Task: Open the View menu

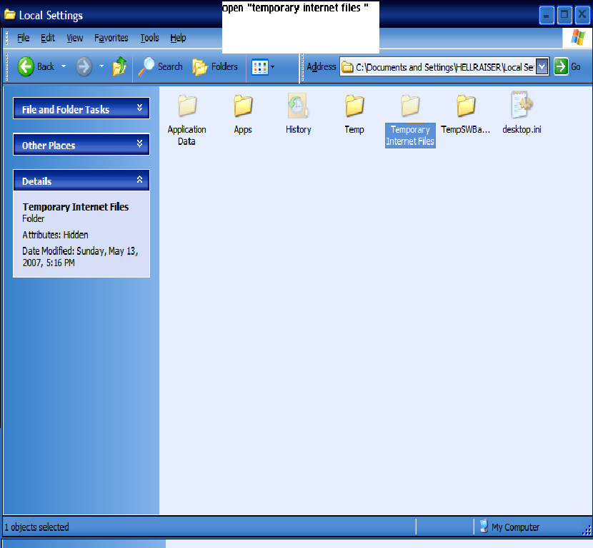Action: point(74,38)
